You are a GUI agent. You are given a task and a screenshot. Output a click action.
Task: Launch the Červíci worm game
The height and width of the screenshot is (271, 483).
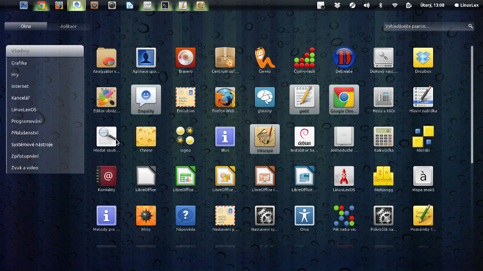click(x=265, y=60)
